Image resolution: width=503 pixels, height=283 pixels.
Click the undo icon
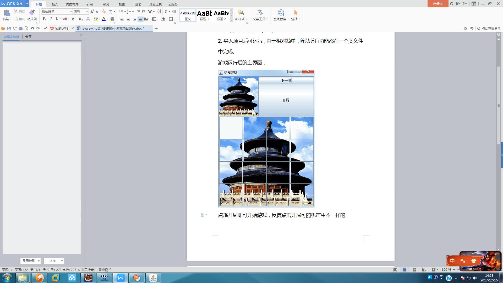(x=32, y=28)
